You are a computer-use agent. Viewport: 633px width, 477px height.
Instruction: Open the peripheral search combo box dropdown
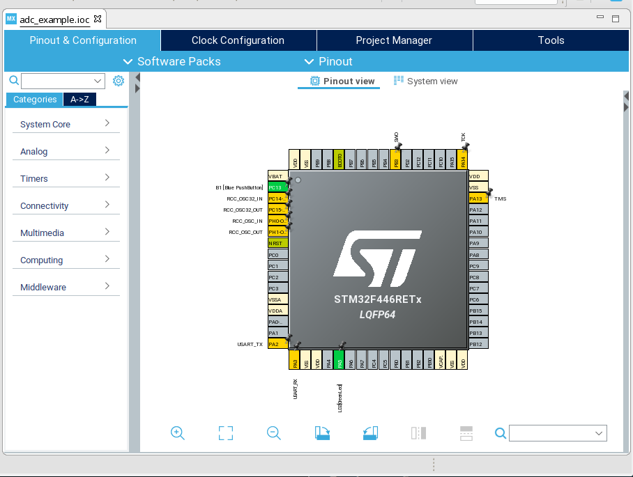(x=98, y=81)
